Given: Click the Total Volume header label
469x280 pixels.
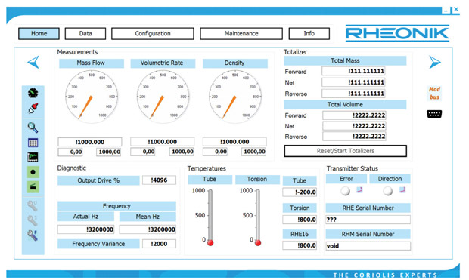Looking at the screenshot, I should 345,104.
